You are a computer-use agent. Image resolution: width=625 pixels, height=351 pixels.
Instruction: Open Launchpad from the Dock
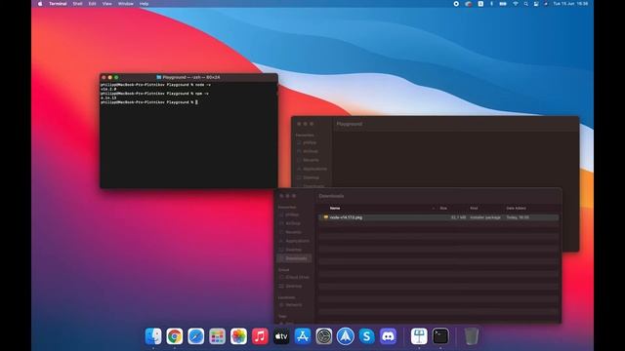click(217, 336)
